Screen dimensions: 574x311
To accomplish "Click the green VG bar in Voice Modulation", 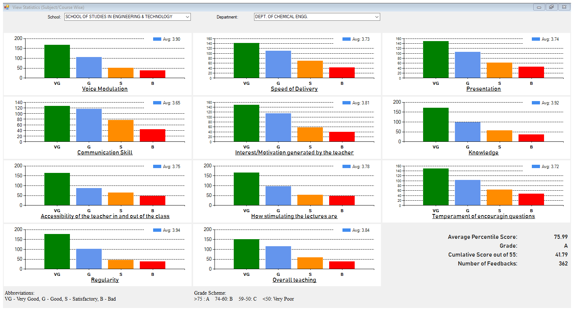I will pyautogui.click(x=57, y=61).
